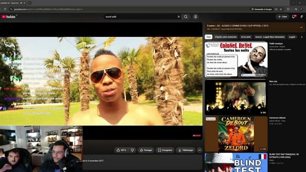Save the video via Enregistrer
The image size is (306, 172).
[x=165, y=150]
